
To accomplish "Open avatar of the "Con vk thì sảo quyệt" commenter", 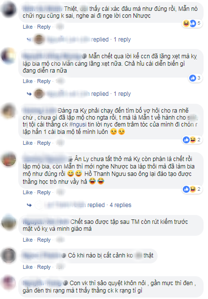I will 8,283.
